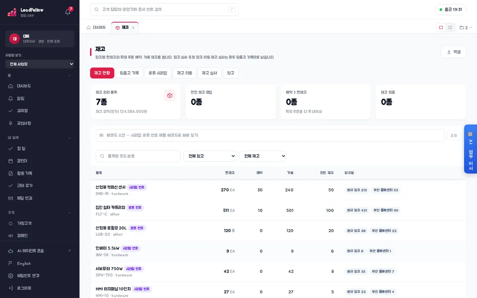The width and height of the screenshot is (477, 298).
Task: Click the box icon on 재고 tab
Action: click(x=117, y=28)
